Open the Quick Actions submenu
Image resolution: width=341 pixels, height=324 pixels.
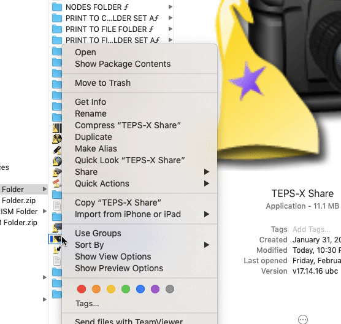pos(140,183)
